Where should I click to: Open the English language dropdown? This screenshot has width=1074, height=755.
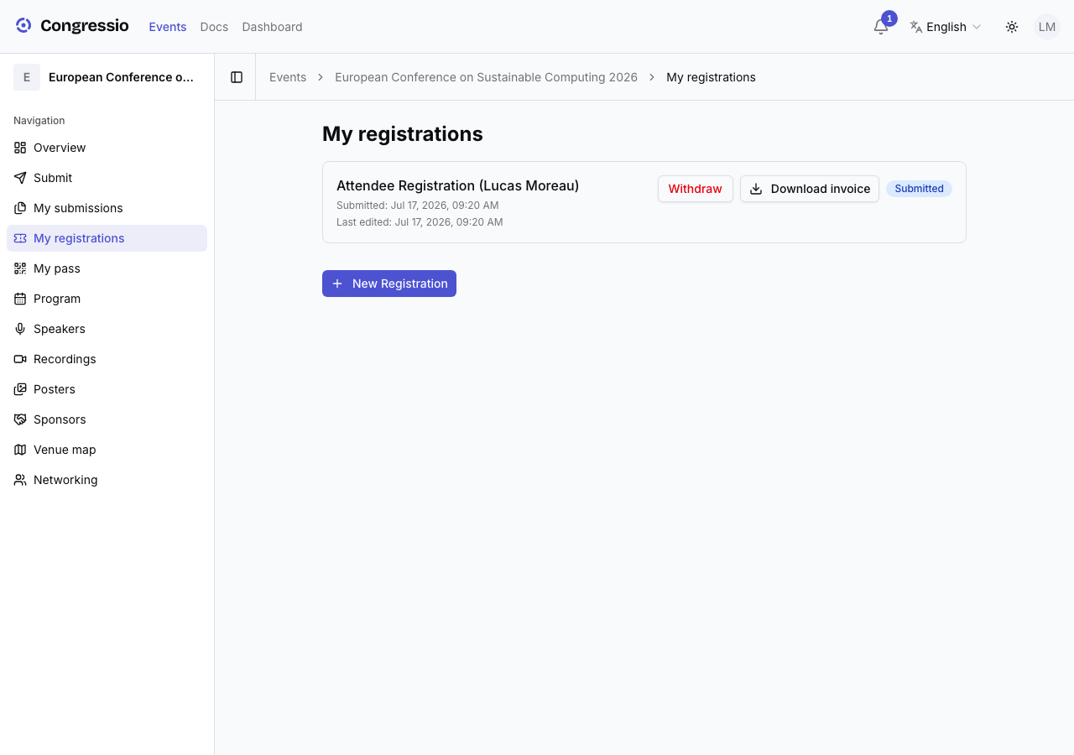coord(946,27)
